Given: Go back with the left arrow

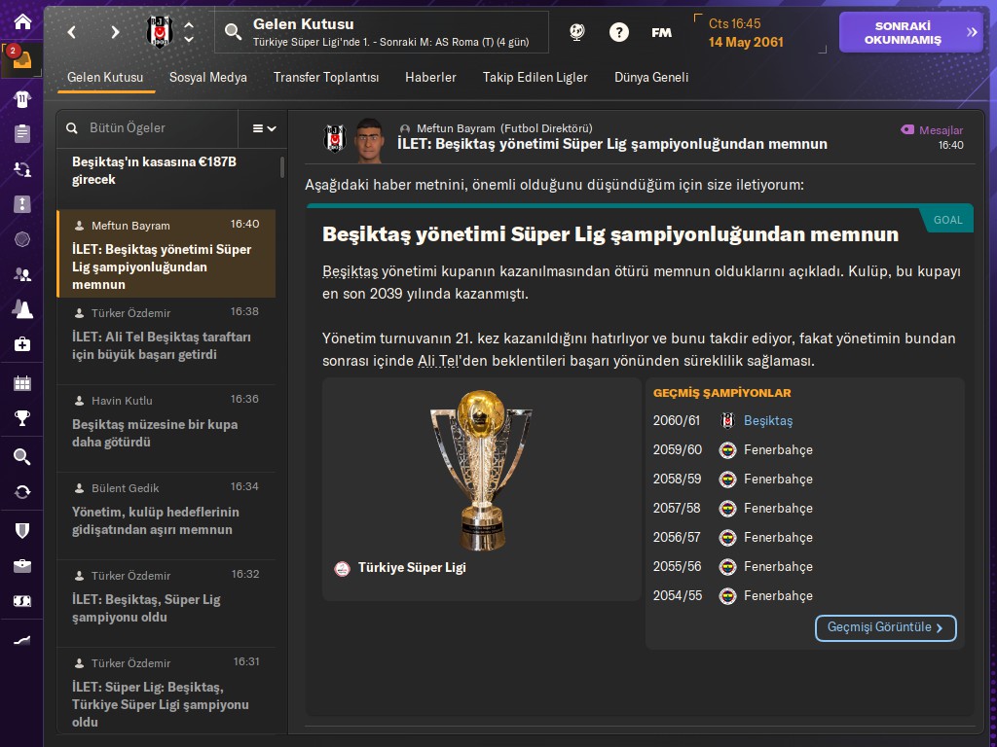Looking at the screenshot, I should 72,32.
